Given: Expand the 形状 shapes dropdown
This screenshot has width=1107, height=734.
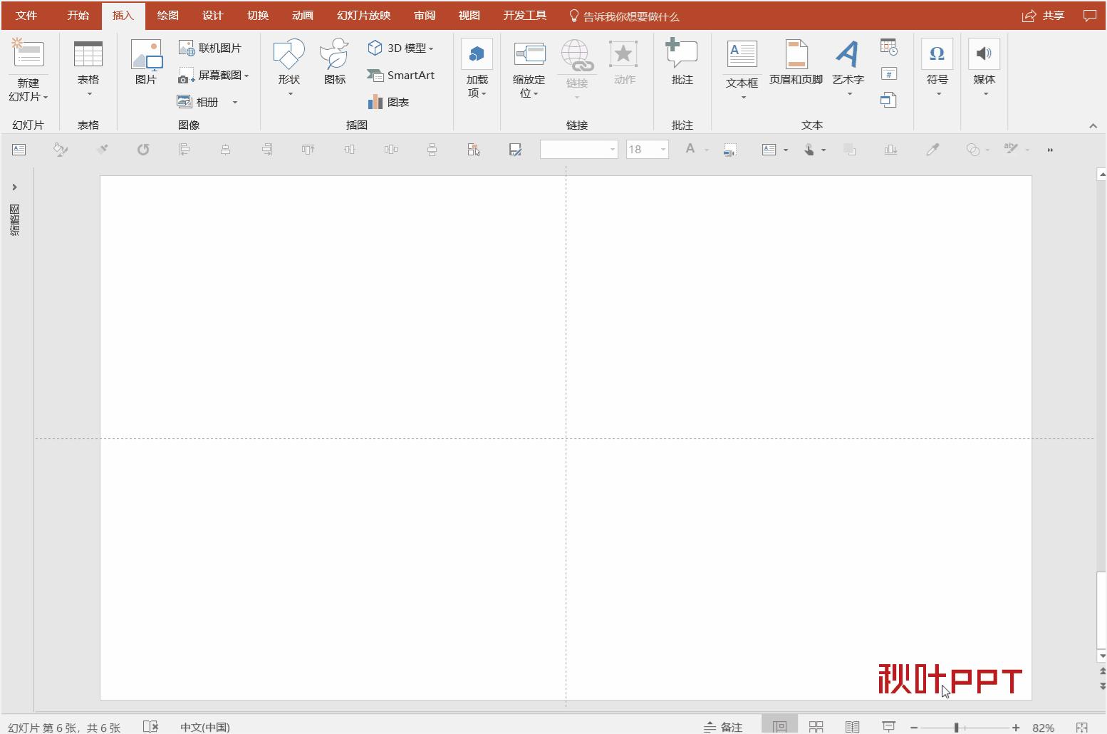Looking at the screenshot, I should [x=289, y=93].
